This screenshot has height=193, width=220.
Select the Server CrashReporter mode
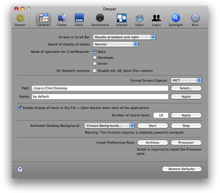[95, 63]
